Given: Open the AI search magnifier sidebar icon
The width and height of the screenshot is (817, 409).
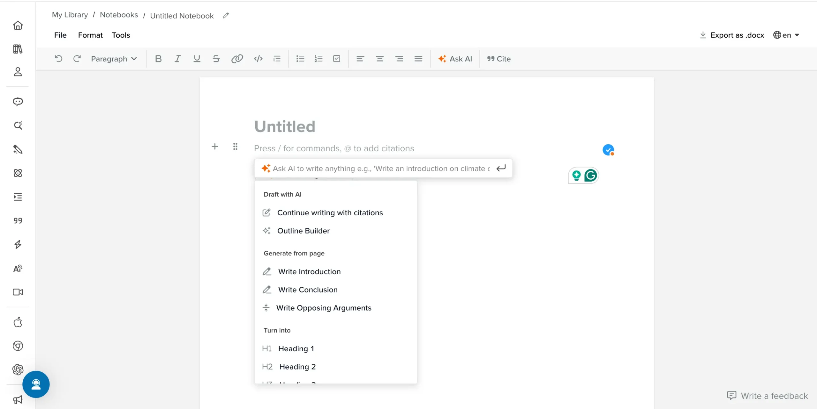Looking at the screenshot, I should (x=18, y=126).
